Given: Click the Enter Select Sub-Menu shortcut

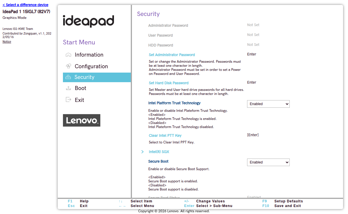Looking at the screenshot, I should pyautogui.click(x=208, y=206).
